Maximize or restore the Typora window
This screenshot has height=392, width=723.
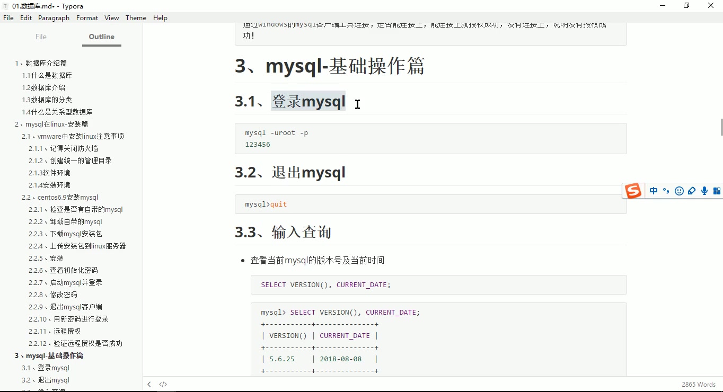(x=686, y=6)
